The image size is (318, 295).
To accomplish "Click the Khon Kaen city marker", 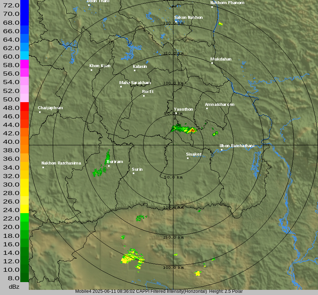I will tap(91, 70).
